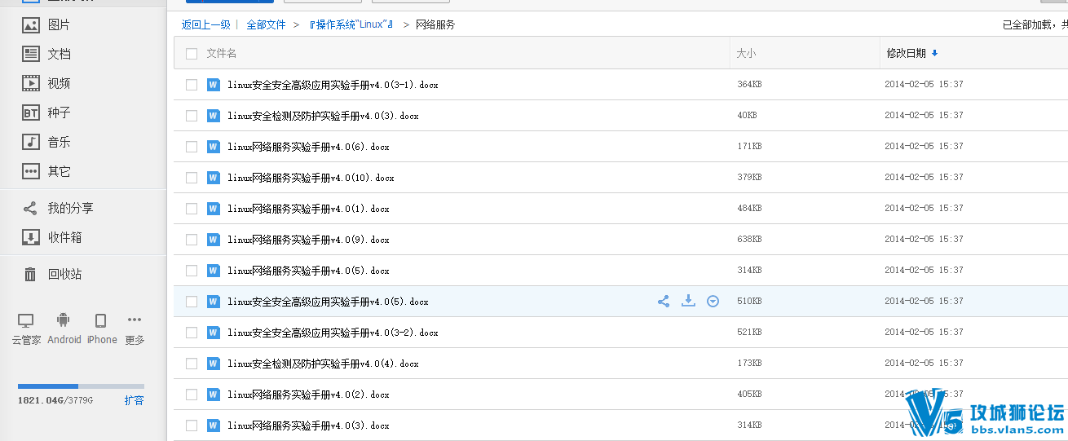Check box for linux网络服务实验手册v4.0(2).docx
This screenshot has height=441, width=1068.
pyautogui.click(x=192, y=395)
